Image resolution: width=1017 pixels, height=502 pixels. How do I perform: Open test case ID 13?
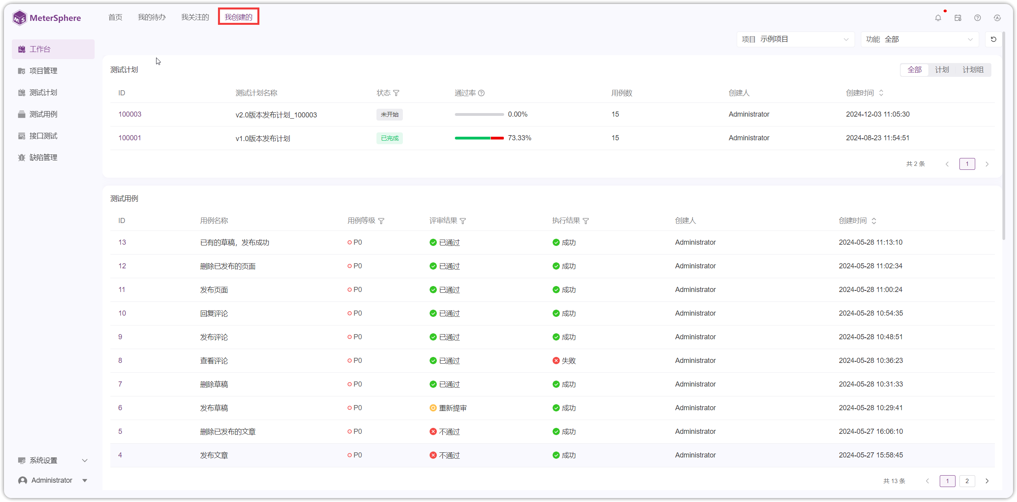122,242
